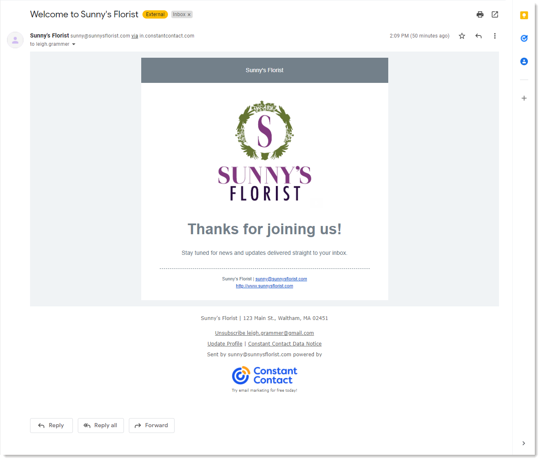This screenshot has height=461, width=541.
Task: Click the sender's avatar picture
Action: tap(15, 40)
